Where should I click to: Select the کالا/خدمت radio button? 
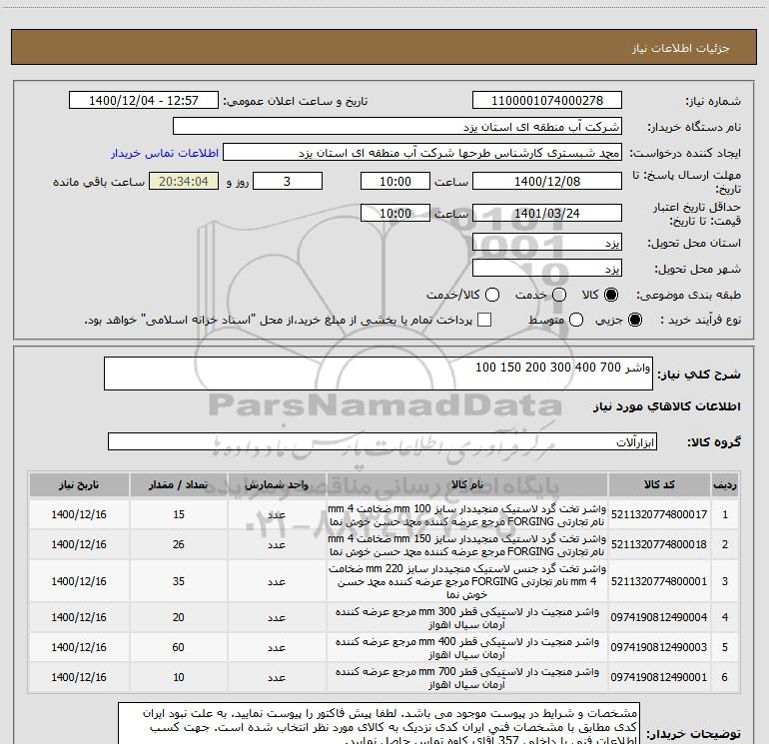click(492, 295)
